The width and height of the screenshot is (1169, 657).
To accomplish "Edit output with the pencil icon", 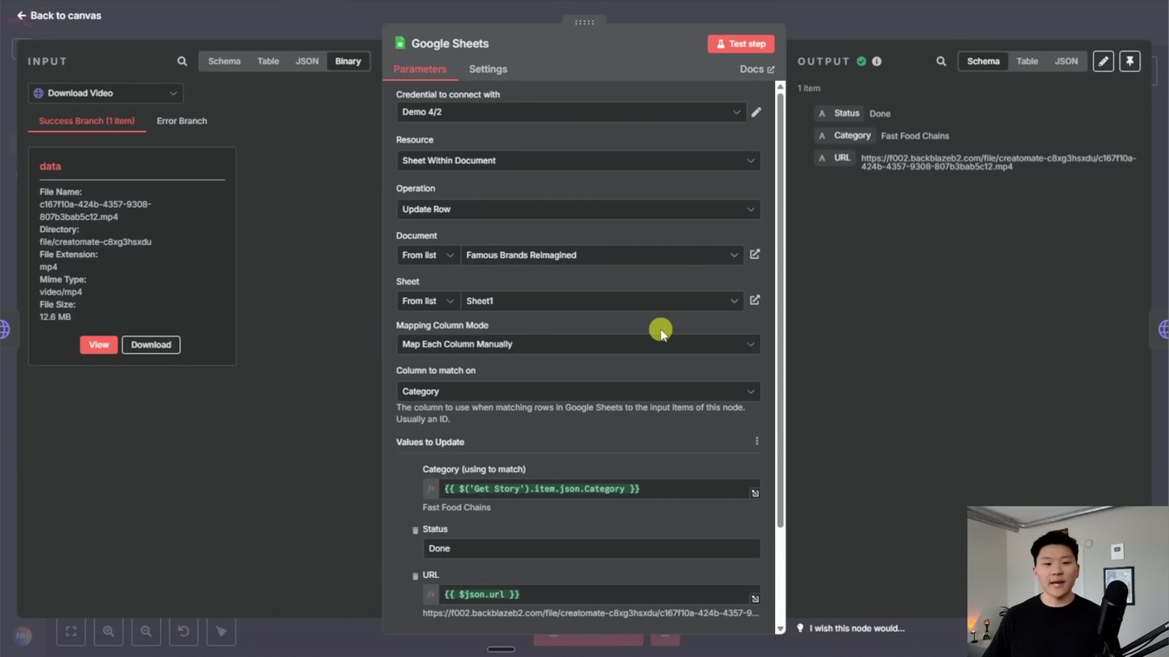I will click(x=1103, y=62).
